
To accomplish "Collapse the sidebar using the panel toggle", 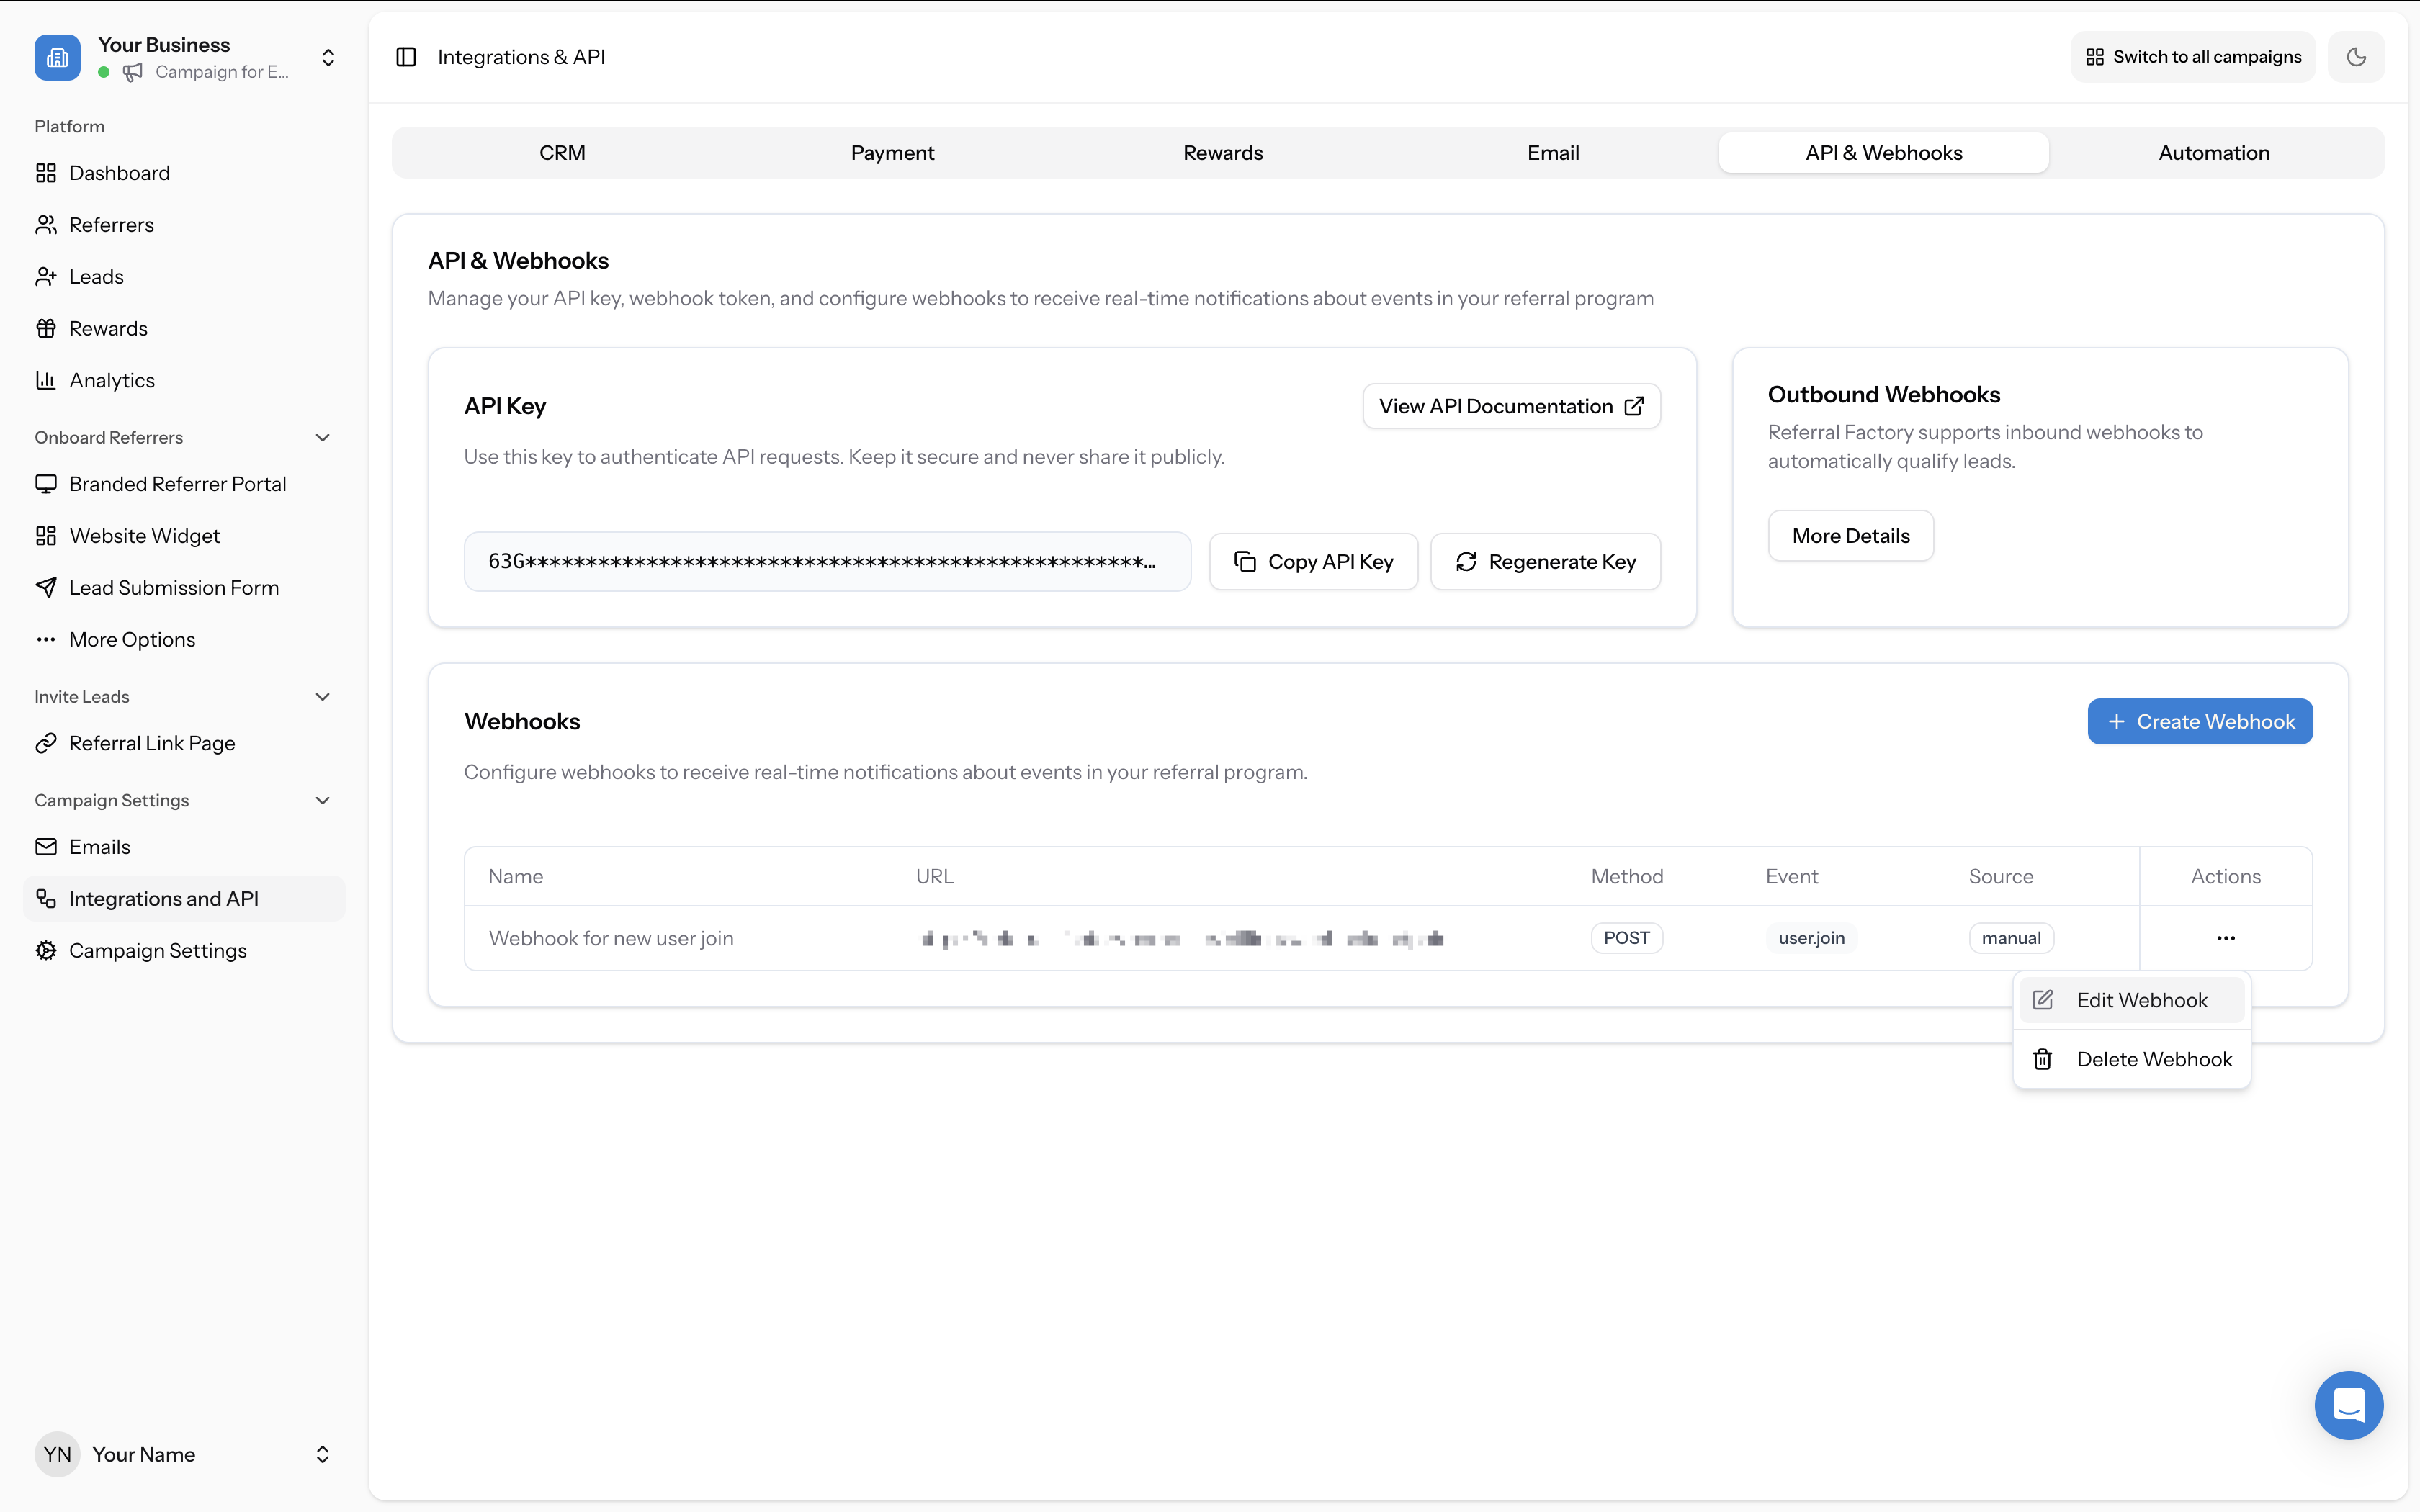I will click(406, 56).
